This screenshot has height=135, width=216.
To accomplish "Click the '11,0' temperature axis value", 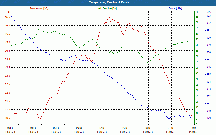I will pyautogui.click(x=8, y=110).
